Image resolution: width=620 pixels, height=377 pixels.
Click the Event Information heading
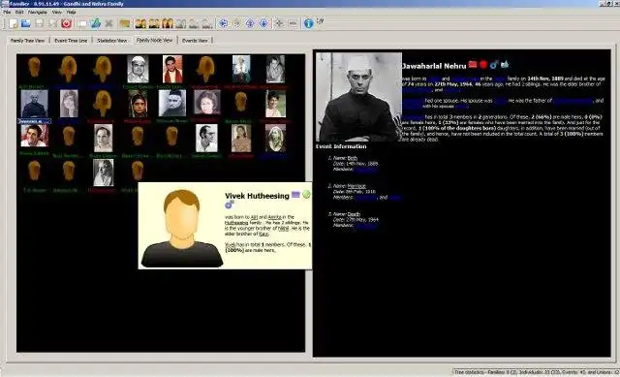pos(341,146)
